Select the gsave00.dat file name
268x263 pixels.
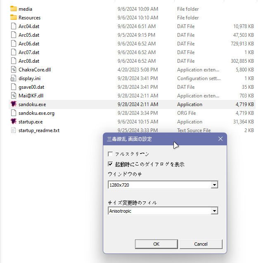(x=31, y=87)
